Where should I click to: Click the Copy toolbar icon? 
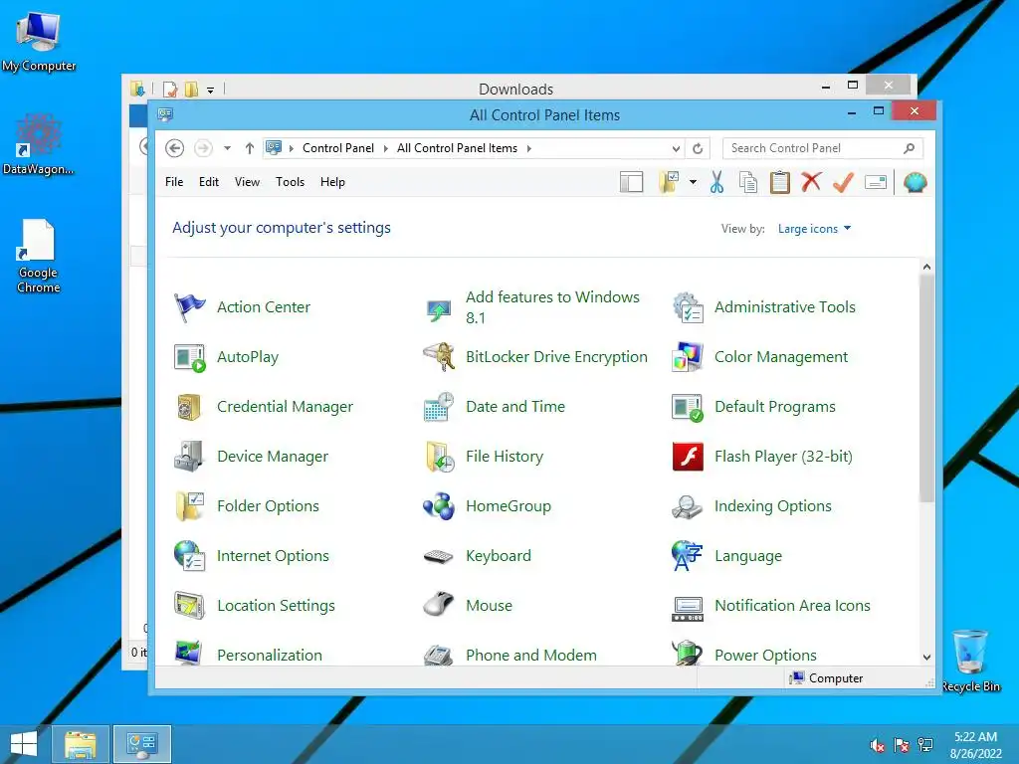click(x=748, y=183)
